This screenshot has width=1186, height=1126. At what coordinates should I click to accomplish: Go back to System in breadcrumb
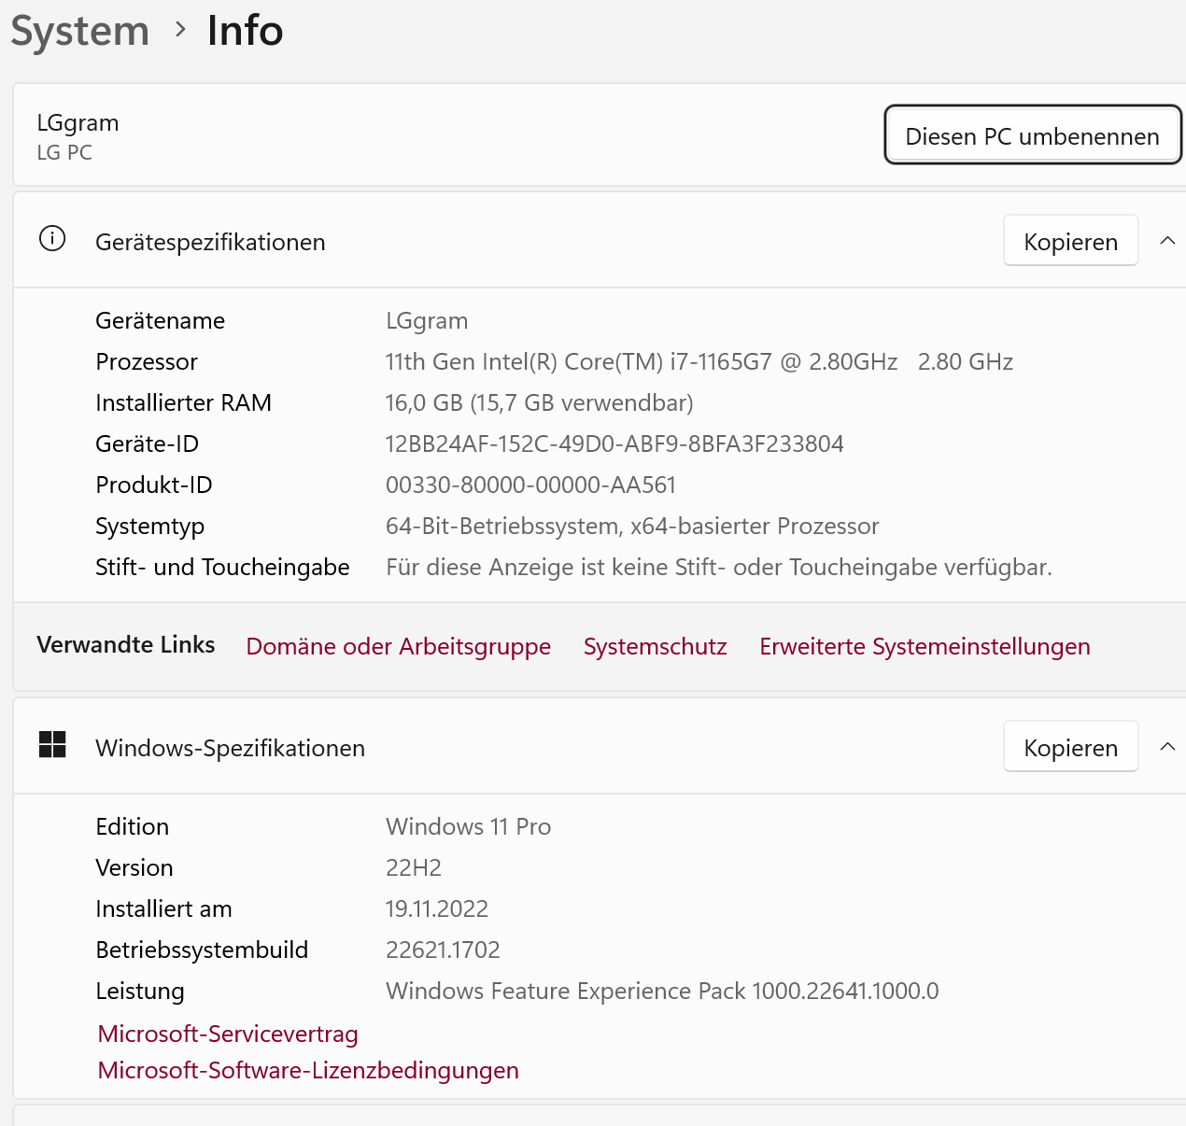[80, 30]
